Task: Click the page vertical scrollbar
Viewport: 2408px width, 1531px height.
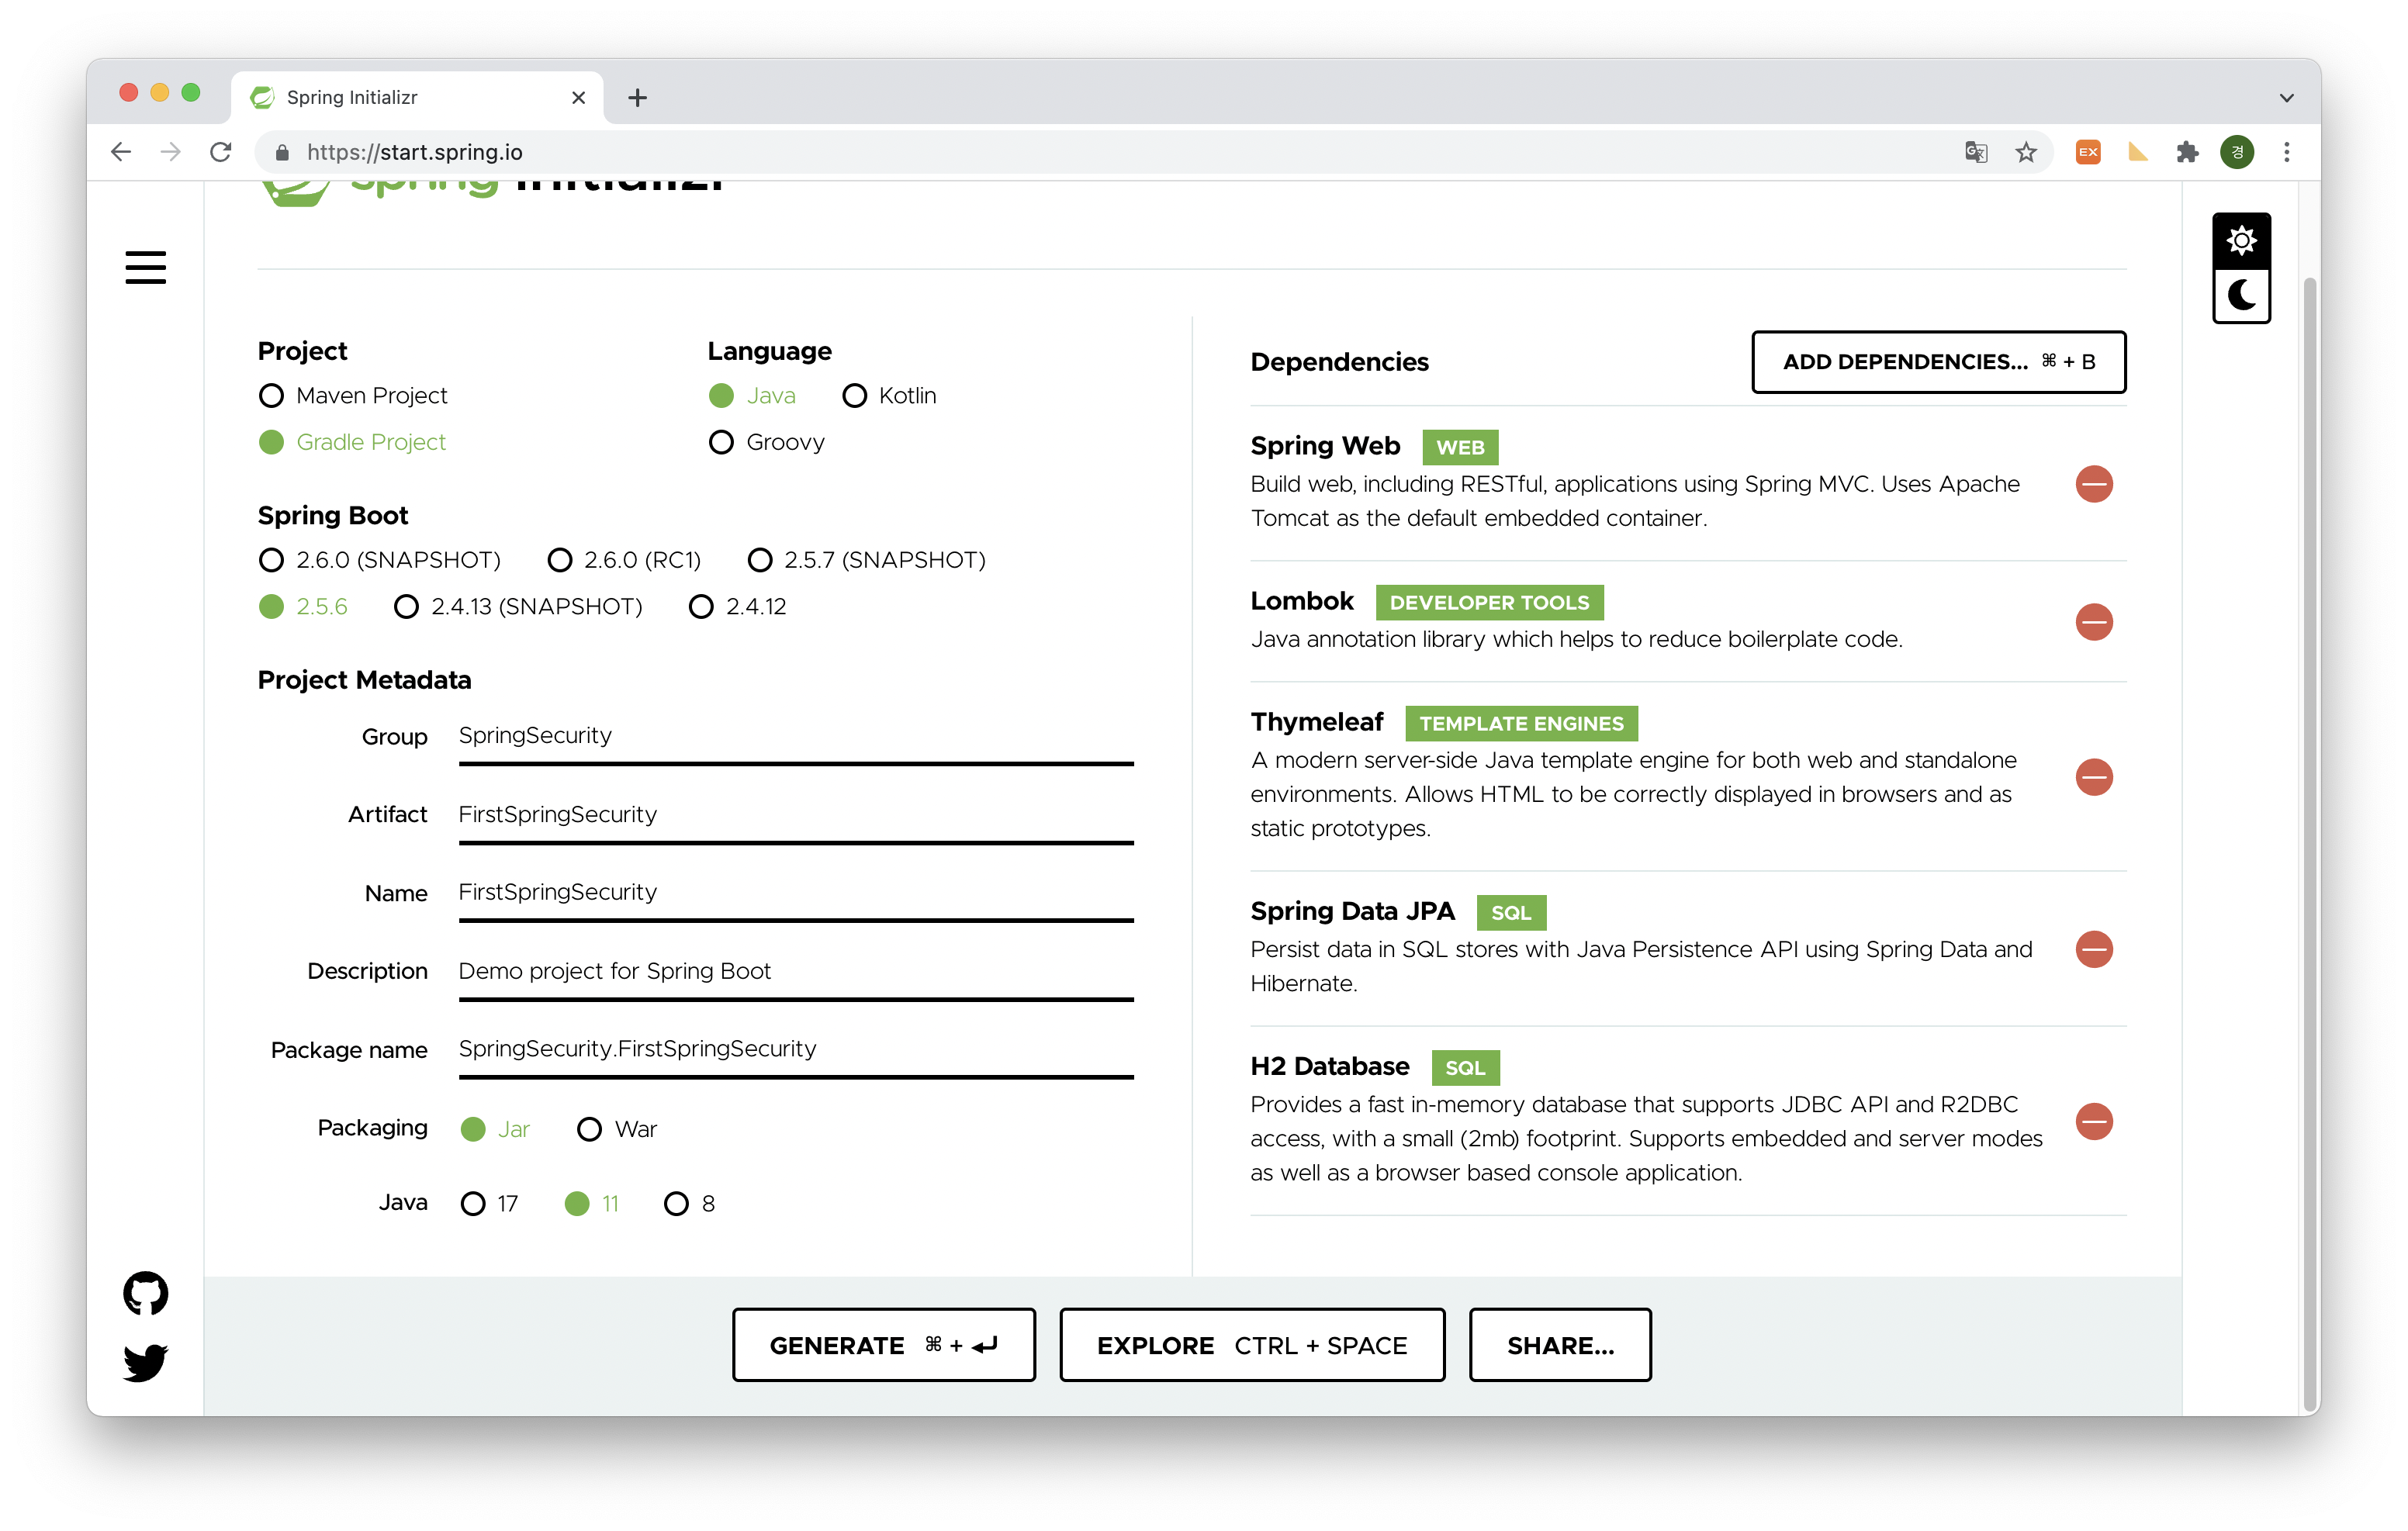Action: point(2309,844)
